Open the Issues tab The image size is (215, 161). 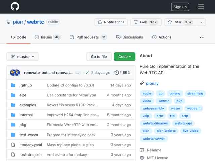pyautogui.click(x=48, y=37)
